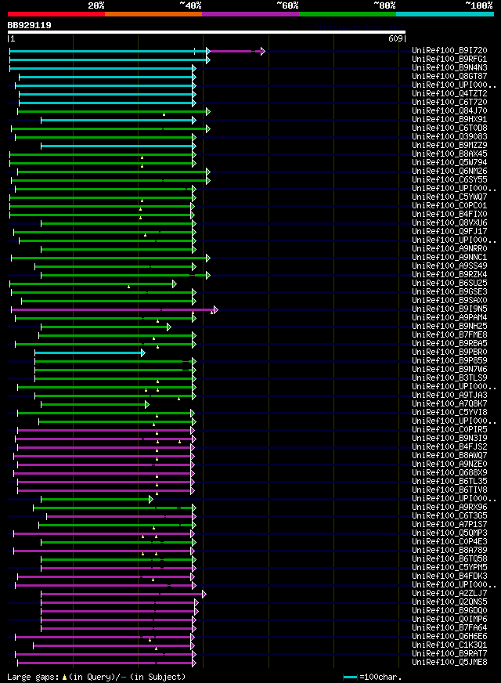Select the UniRef100_B8AX45 label
The image size is (501, 683).
click(x=449, y=154)
